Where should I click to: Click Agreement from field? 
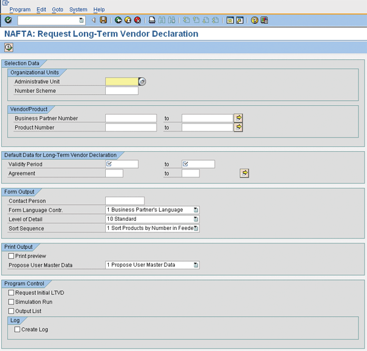pos(114,174)
